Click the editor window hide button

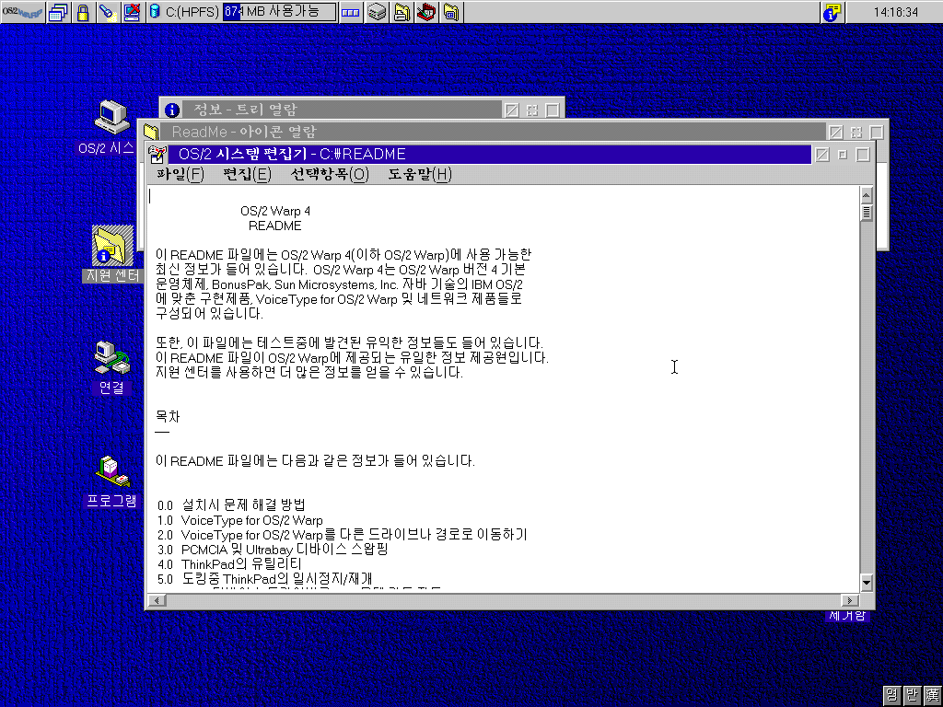(x=822, y=155)
